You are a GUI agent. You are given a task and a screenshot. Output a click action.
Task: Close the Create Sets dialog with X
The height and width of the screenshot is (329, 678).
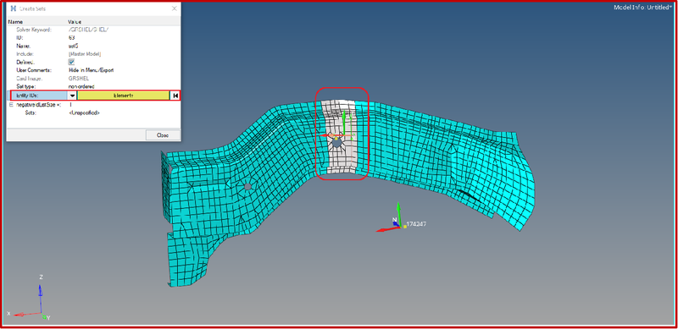175,8
